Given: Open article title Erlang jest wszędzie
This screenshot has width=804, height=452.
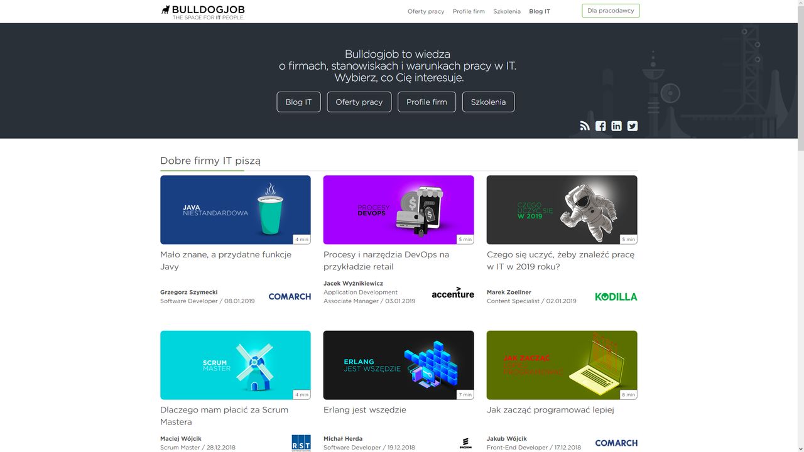Looking at the screenshot, I should (365, 410).
